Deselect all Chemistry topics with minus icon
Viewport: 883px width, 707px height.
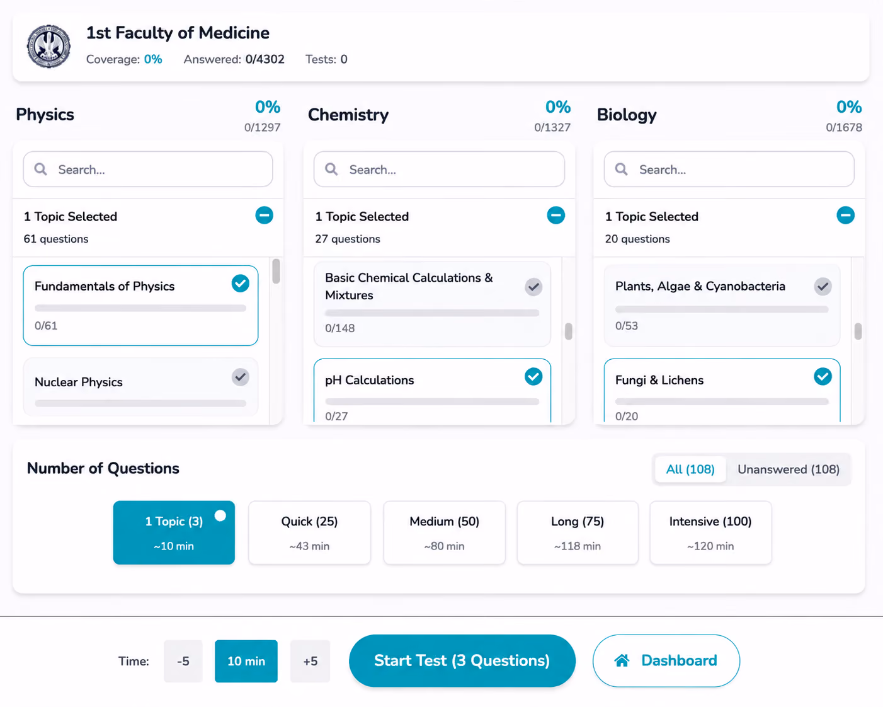point(556,216)
